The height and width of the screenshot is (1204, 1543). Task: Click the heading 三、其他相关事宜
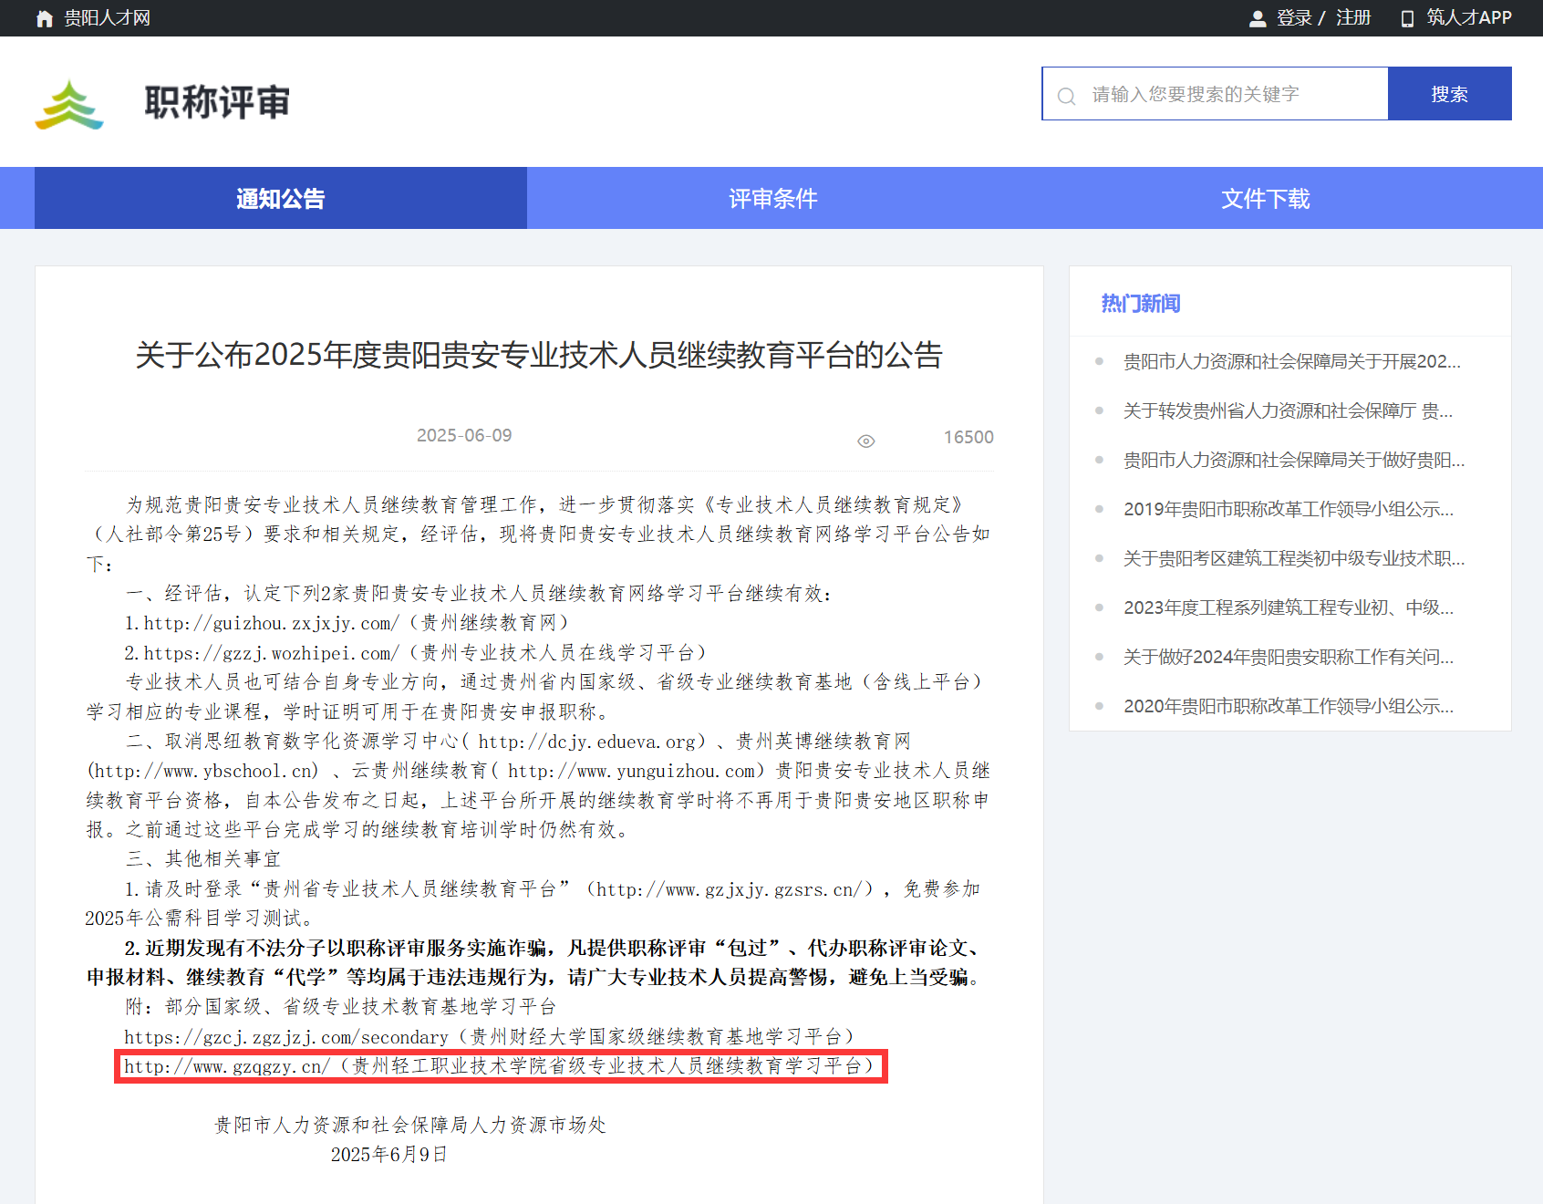pyautogui.click(x=203, y=859)
